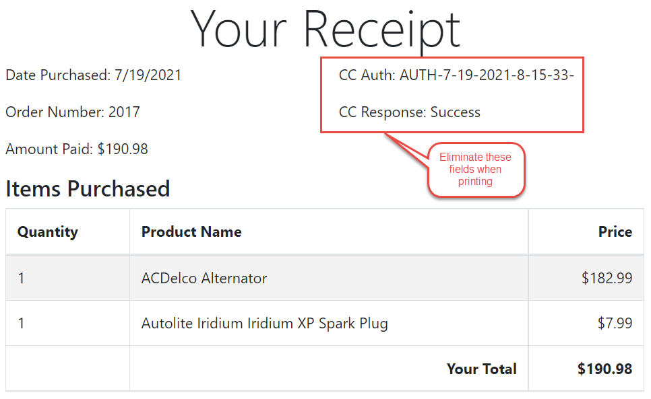Click the $182.99 price cell
The width and height of the screenshot is (651, 399).
pyautogui.click(x=607, y=278)
